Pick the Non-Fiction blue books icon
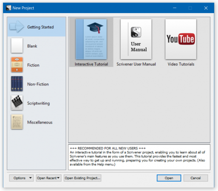Screen dimensions: 218x191 [x=17, y=84]
